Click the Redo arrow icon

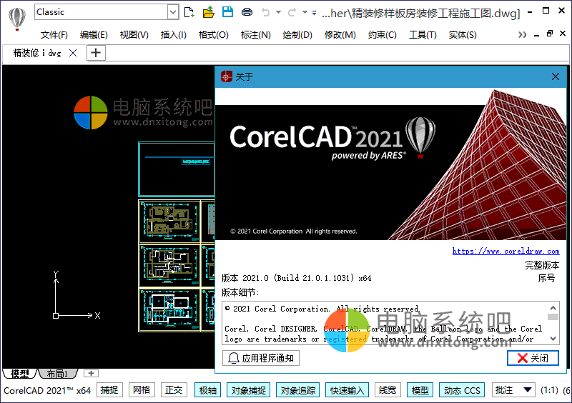coord(292,12)
